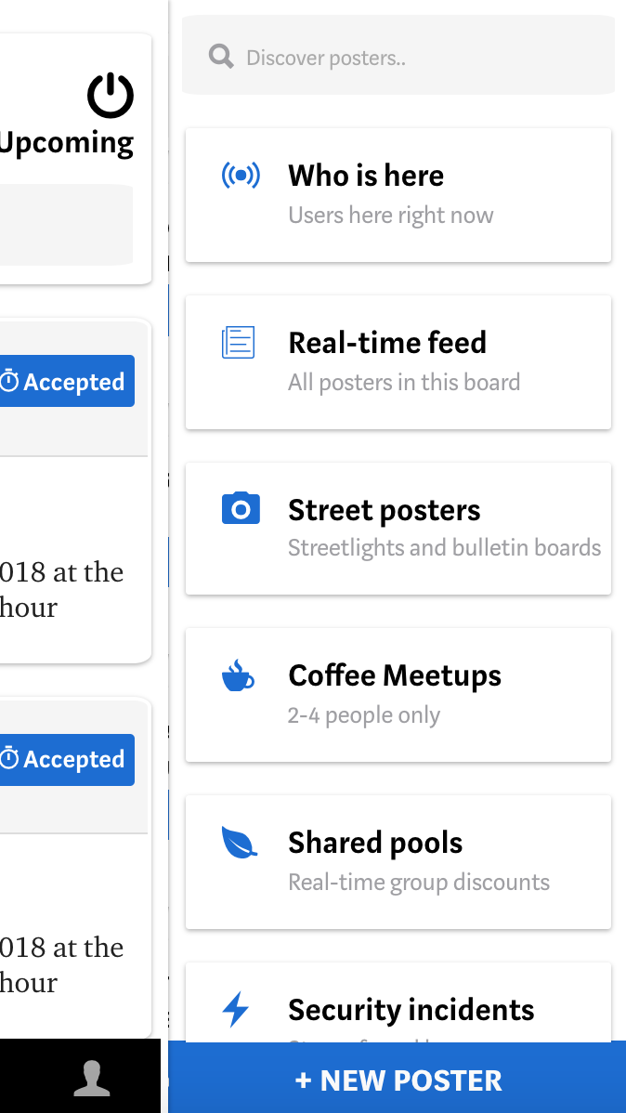626x1113 pixels.
Task: Click the leaf icon for Shared pools
Action: click(240, 842)
